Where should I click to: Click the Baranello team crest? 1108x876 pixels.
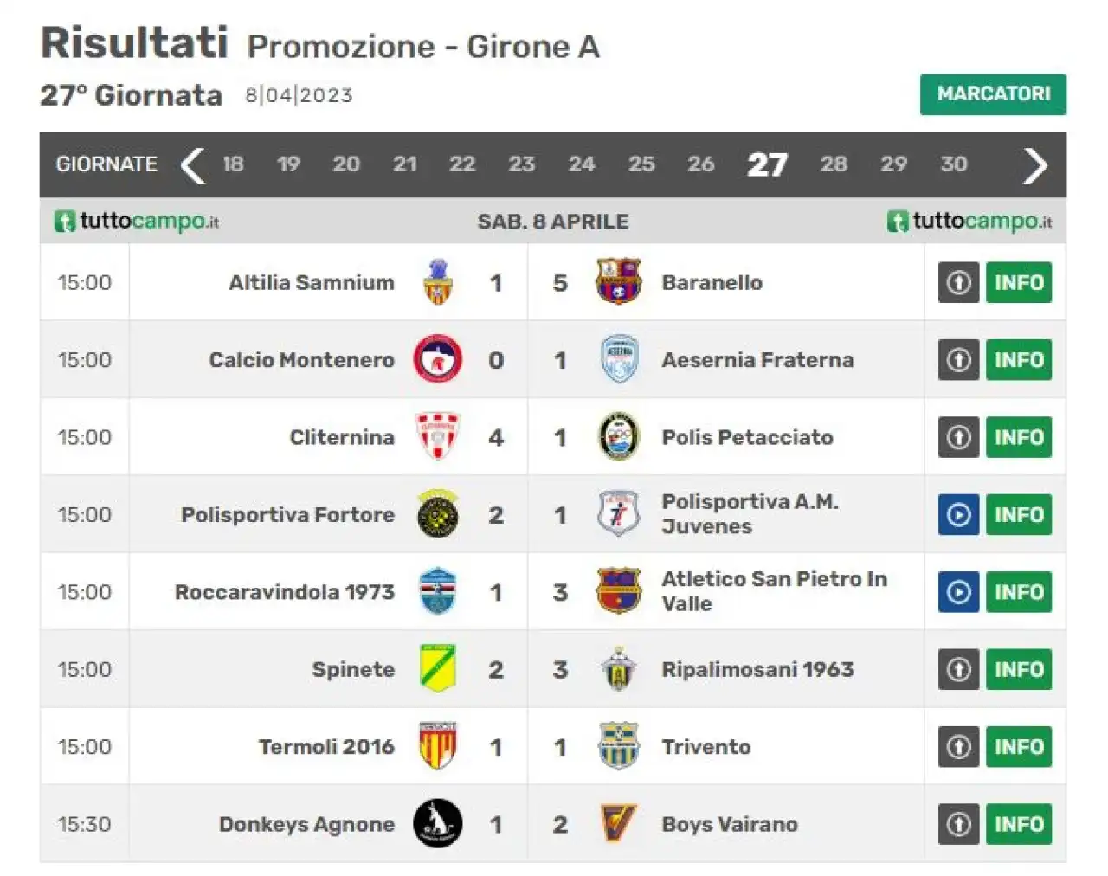tap(618, 282)
